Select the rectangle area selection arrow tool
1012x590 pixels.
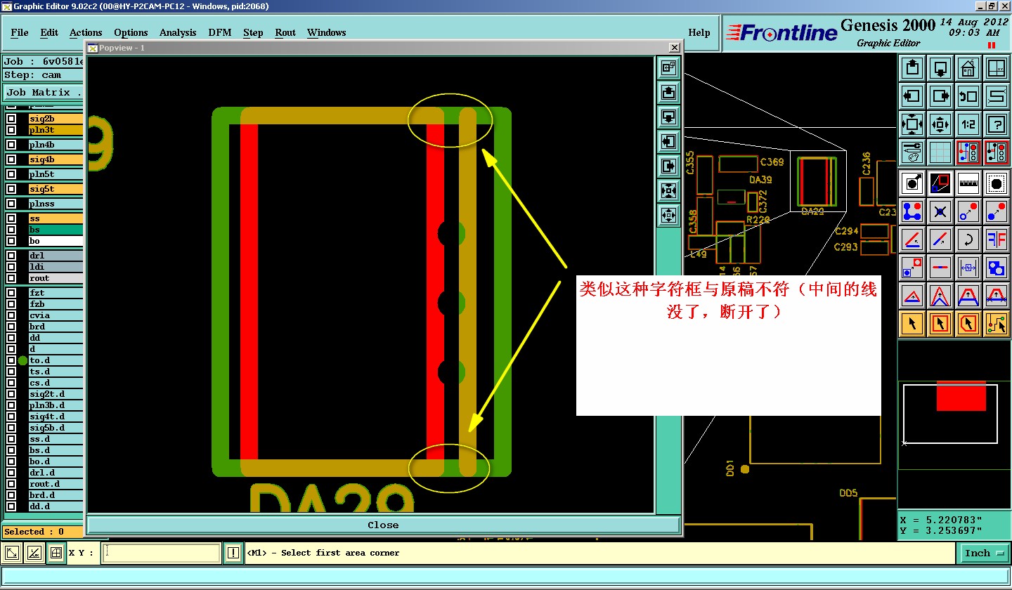point(940,324)
